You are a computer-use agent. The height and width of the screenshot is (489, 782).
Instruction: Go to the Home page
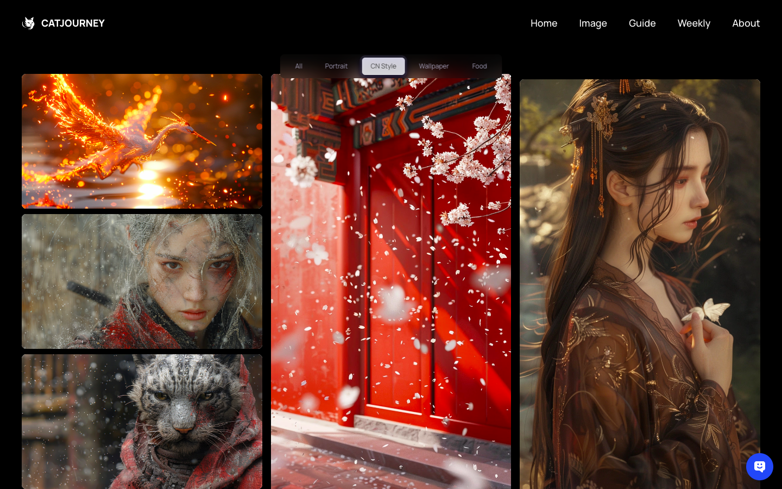pyautogui.click(x=544, y=23)
